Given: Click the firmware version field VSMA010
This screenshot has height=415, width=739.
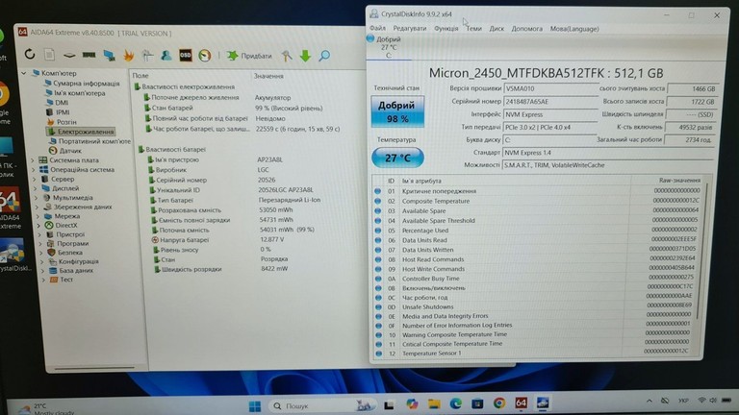Looking at the screenshot, I should pyautogui.click(x=550, y=88).
